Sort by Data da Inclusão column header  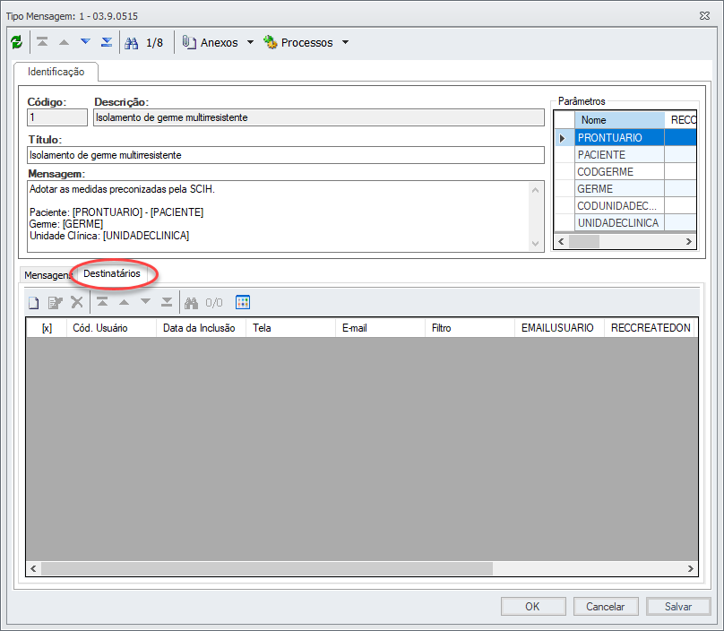(201, 328)
